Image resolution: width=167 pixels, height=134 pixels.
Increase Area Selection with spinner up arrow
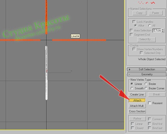[x=163, y=29]
